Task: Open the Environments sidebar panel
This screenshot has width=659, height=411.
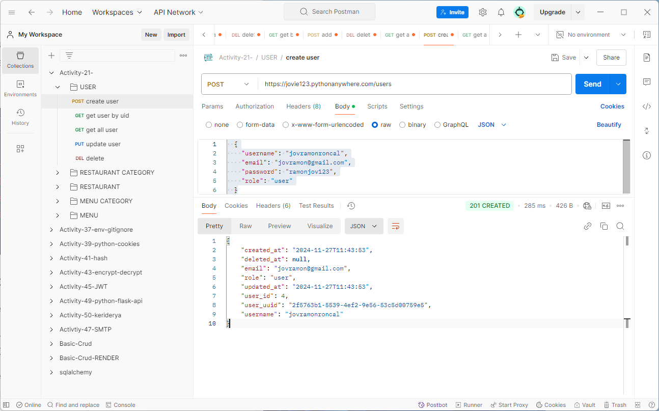Action: click(20, 89)
